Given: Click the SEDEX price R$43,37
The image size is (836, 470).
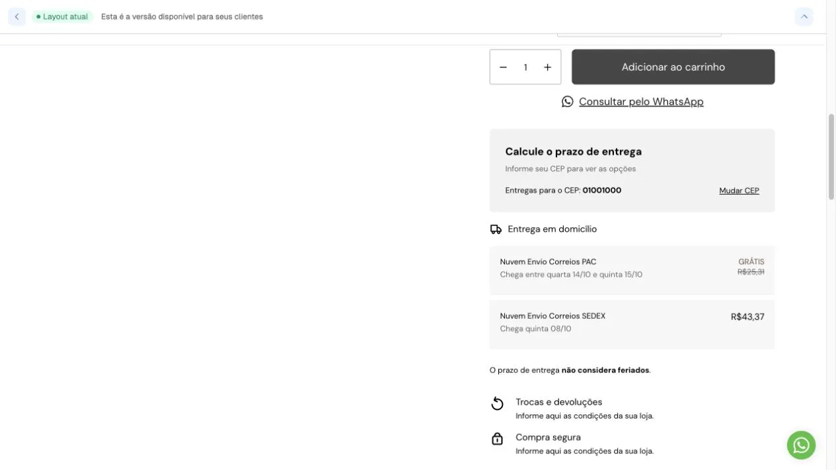Looking at the screenshot, I should [x=747, y=317].
